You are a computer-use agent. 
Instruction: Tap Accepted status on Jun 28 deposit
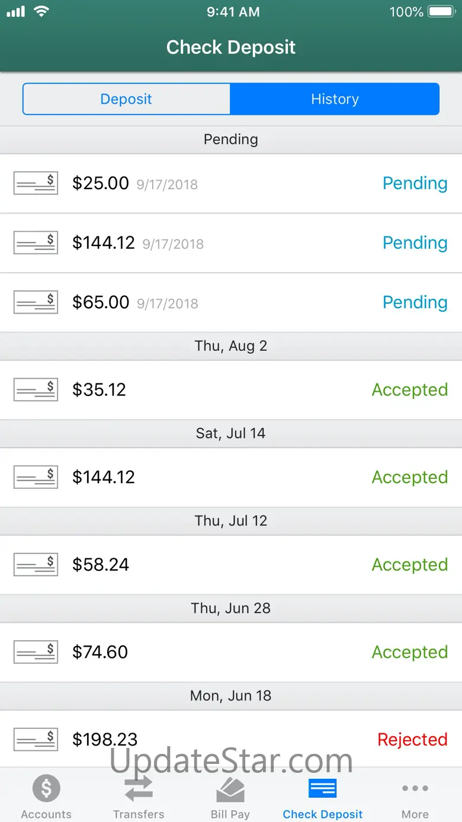409,652
